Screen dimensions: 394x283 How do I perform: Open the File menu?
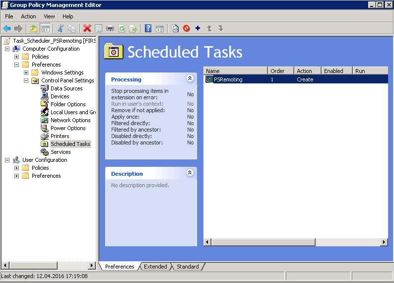[9, 16]
